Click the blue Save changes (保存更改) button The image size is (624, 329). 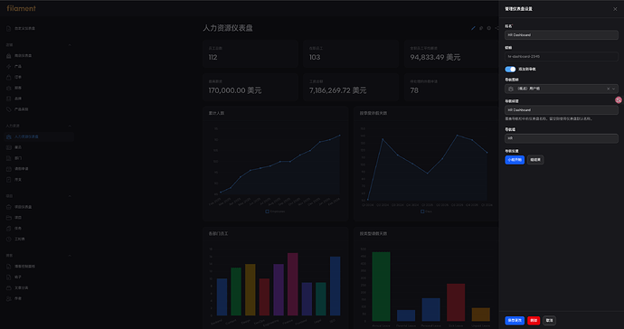point(515,320)
